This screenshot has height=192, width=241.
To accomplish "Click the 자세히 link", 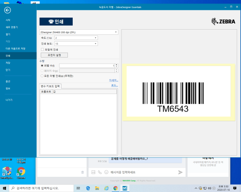I will [x=114, y=80].
